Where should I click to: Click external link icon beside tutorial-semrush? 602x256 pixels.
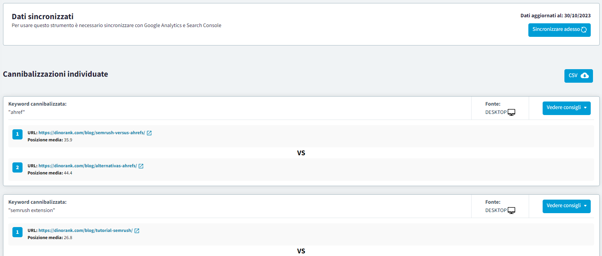point(137,231)
